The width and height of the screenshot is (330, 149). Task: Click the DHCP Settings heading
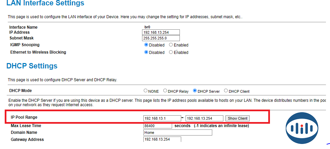coord(32,66)
